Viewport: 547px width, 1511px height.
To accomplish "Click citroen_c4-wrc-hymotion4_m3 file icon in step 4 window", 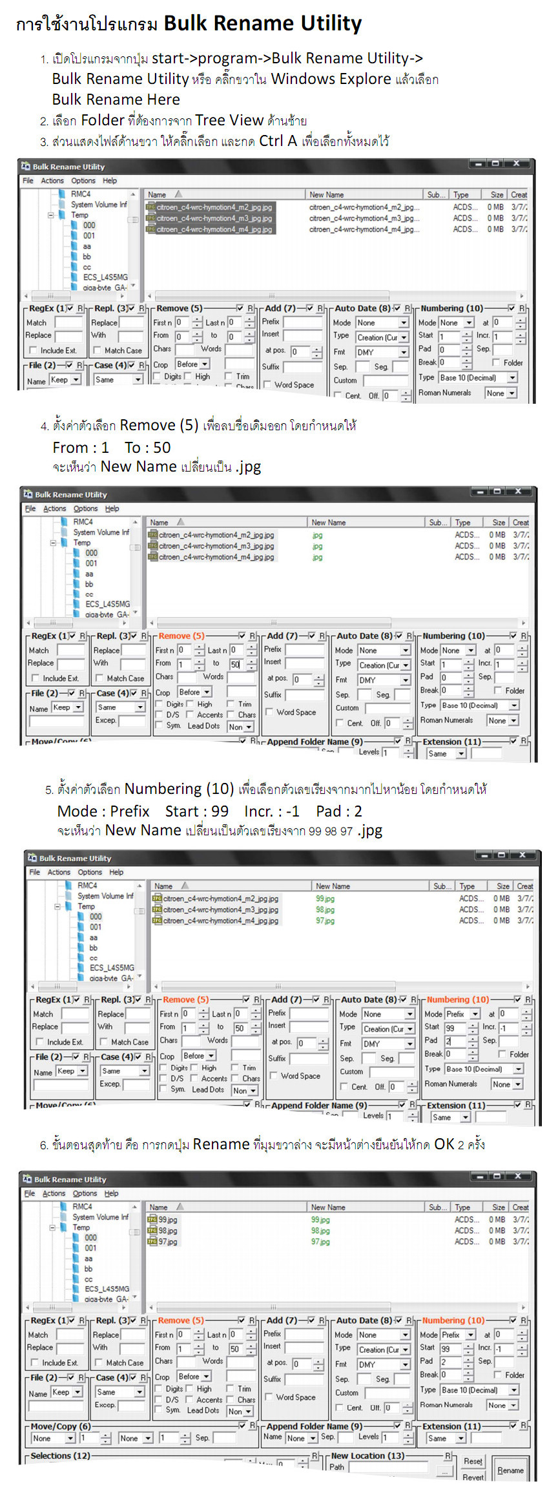I will click(153, 546).
